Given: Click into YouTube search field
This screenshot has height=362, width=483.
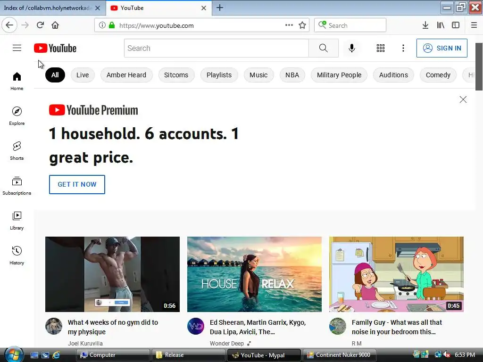Looking at the screenshot, I should (216, 48).
